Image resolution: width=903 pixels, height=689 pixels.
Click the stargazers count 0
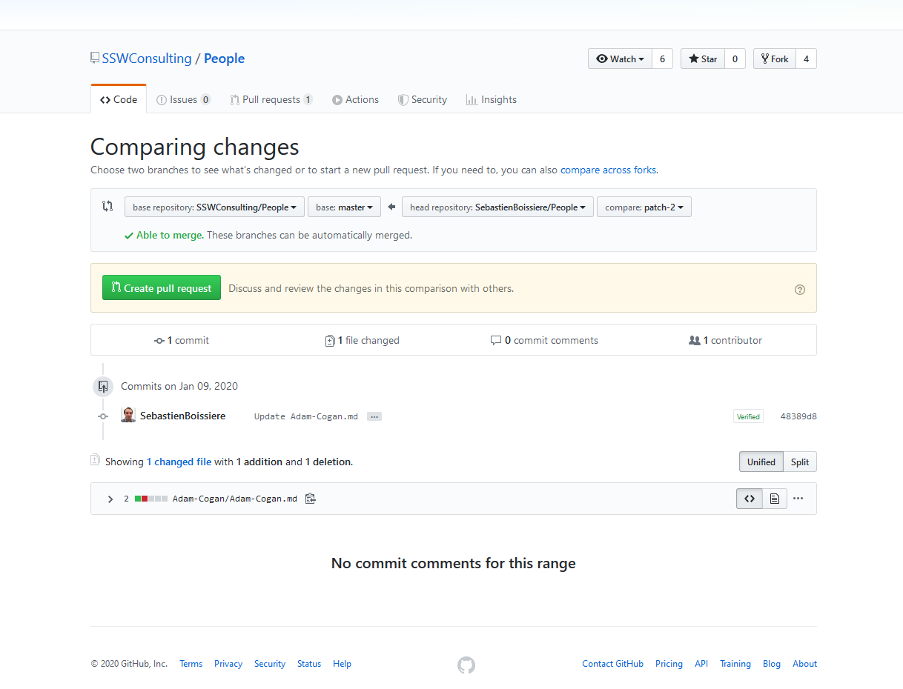click(x=735, y=59)
